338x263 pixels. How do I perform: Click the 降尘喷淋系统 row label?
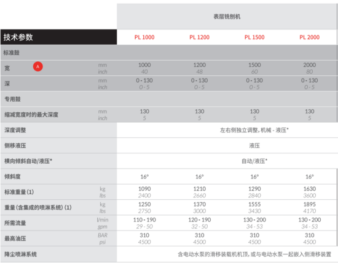pyautogui.click(x=21, y=254)
